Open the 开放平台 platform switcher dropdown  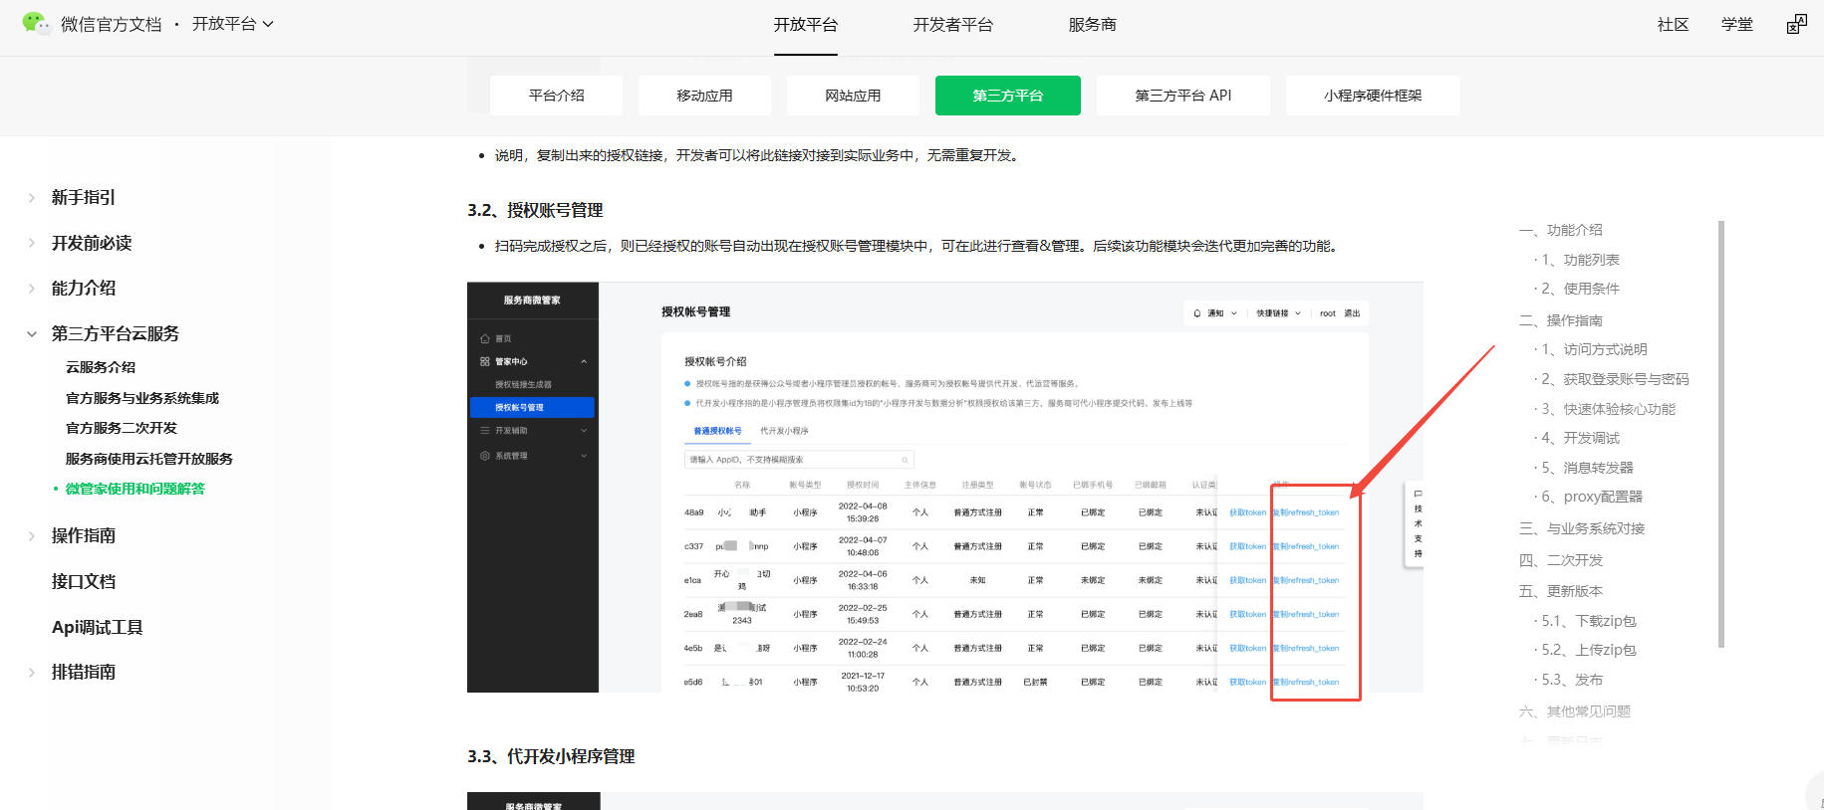coord(232,24)
